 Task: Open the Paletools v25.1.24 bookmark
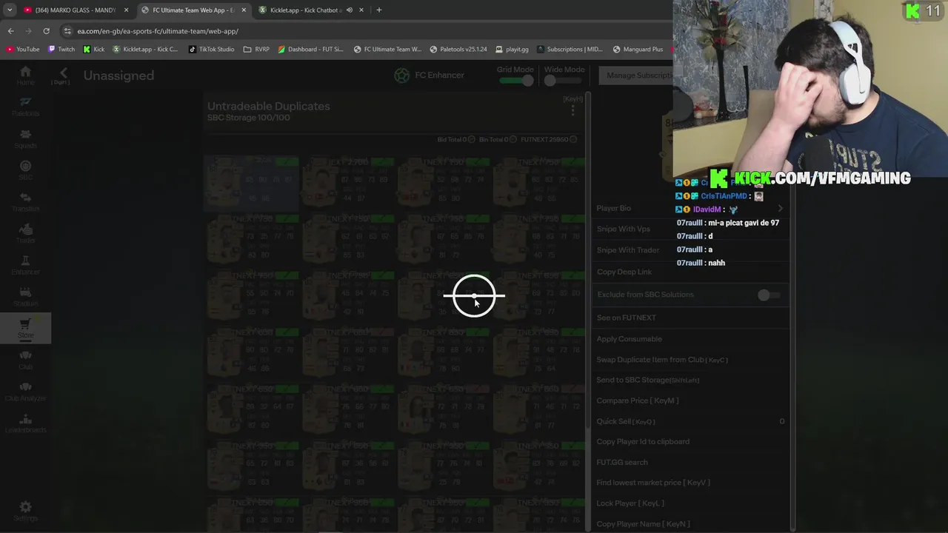tap(458, 50)
